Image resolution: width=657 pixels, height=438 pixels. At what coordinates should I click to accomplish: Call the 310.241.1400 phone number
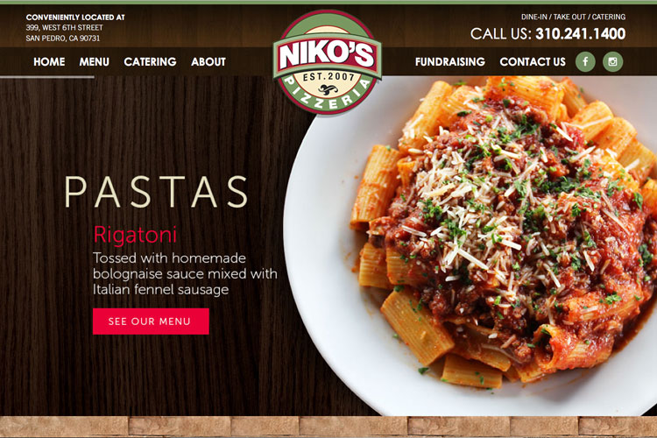tap(580, 33)
